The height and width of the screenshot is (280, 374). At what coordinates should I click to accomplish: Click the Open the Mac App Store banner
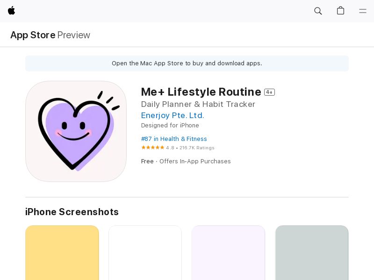pyautogui.click(x=187, y=63)
